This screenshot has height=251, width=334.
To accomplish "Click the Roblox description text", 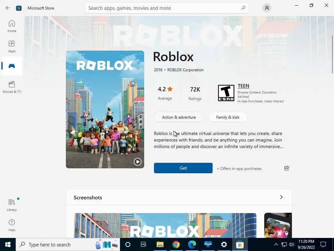I will (x=218, y=140).
